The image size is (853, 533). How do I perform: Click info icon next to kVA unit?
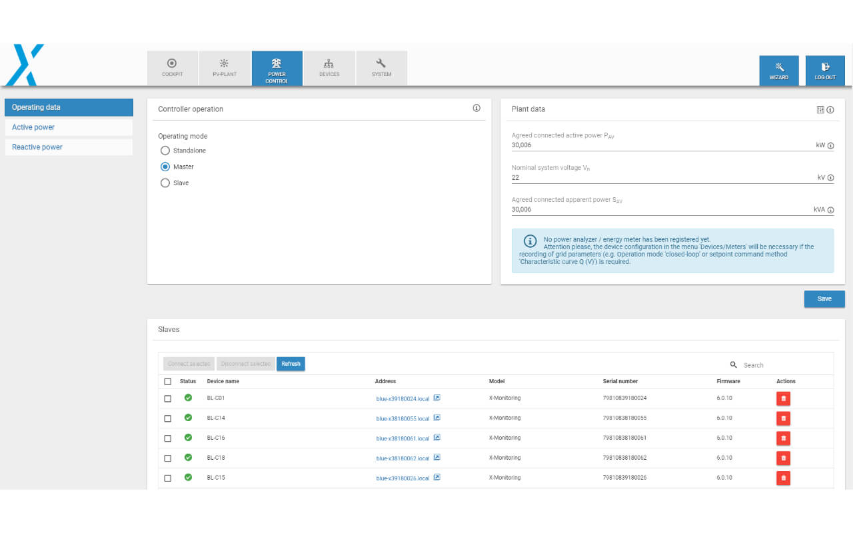tap(830, 210)
